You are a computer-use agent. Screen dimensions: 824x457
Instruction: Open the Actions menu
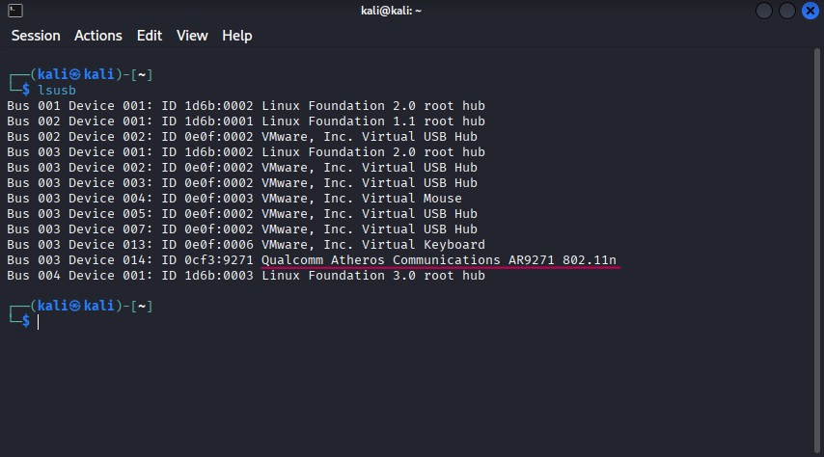(x=98, y=36)
